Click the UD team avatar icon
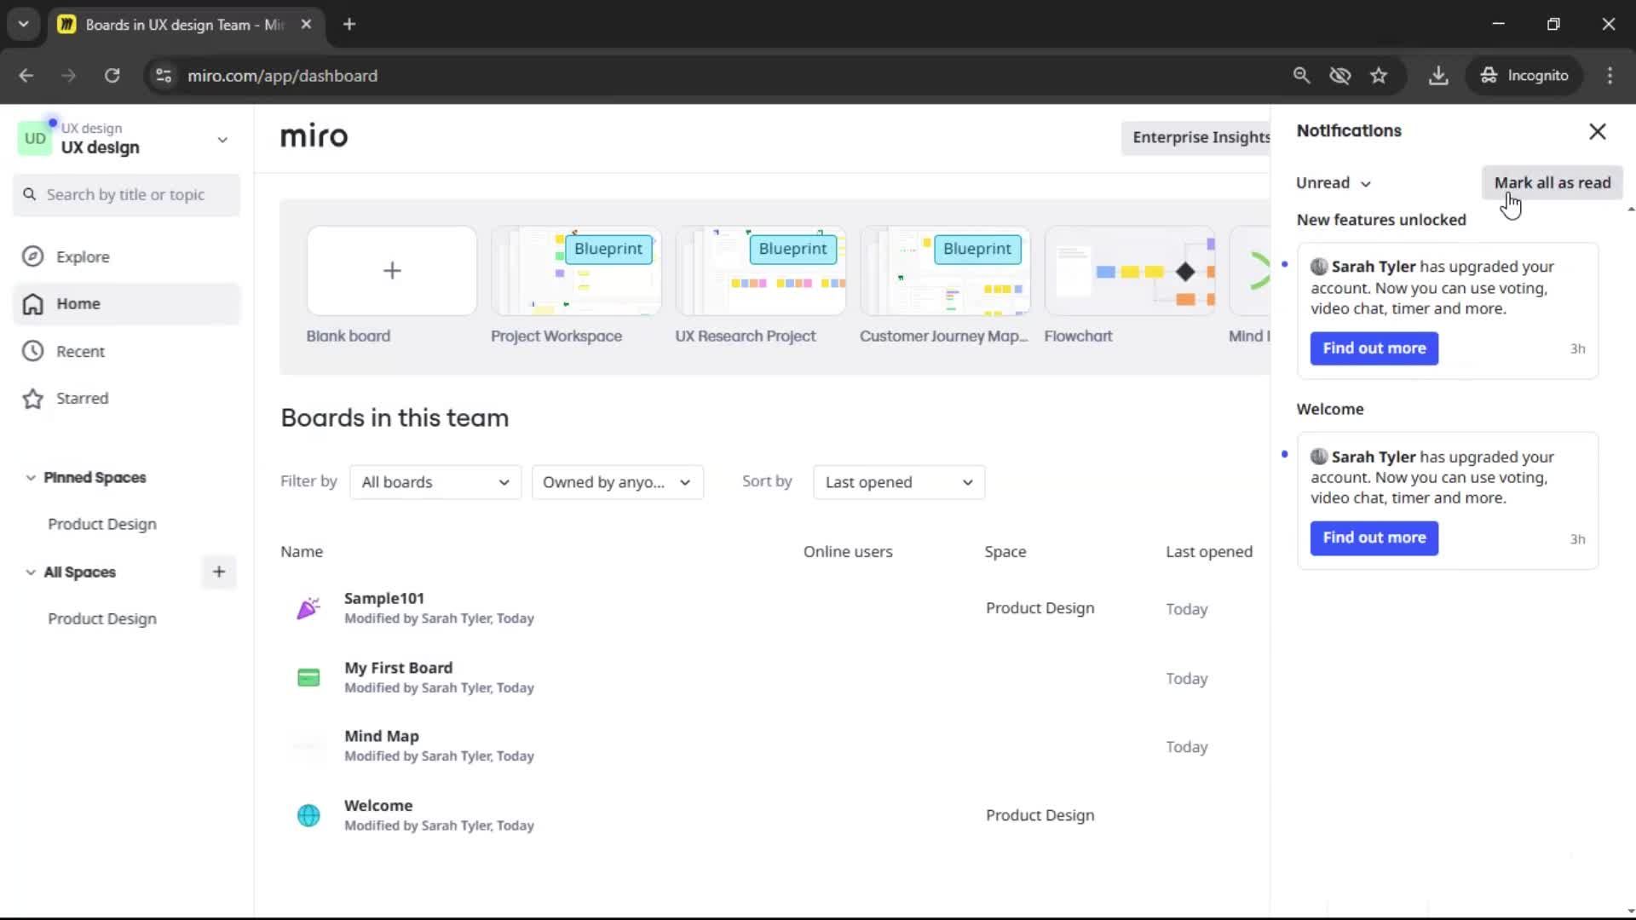The height and width of the screenshot is (920, 1636). (35, 138)
